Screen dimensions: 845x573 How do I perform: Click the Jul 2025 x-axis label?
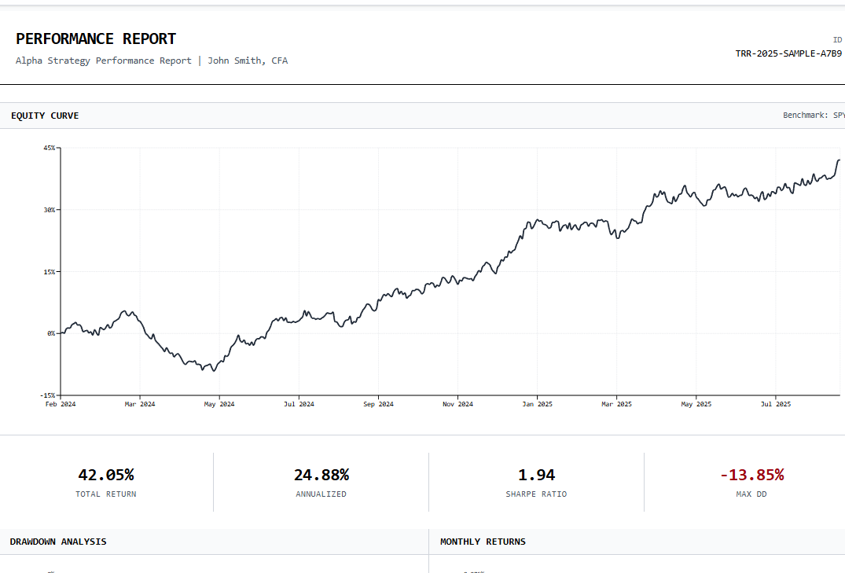[x=775, y=404]
